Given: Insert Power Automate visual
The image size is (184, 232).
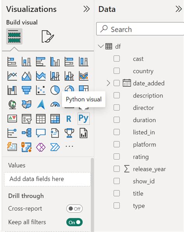Looking at the screenshot, I should pos(55,147).
